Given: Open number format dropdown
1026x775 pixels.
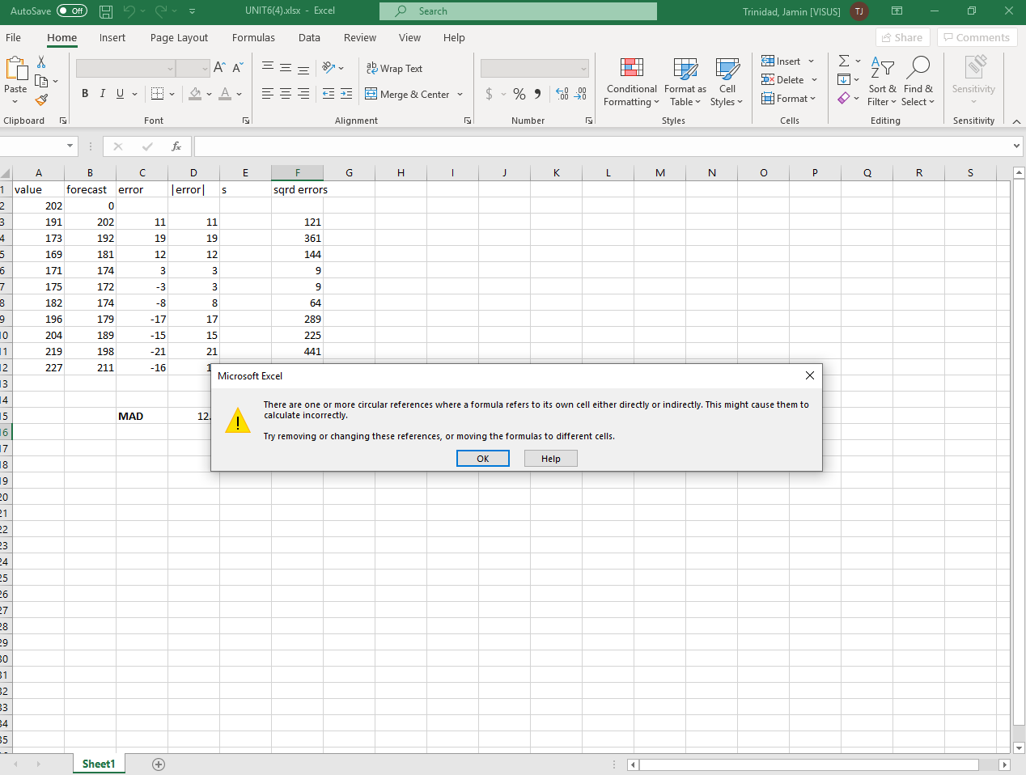Looking at the screenshot, I should (583, 69).
